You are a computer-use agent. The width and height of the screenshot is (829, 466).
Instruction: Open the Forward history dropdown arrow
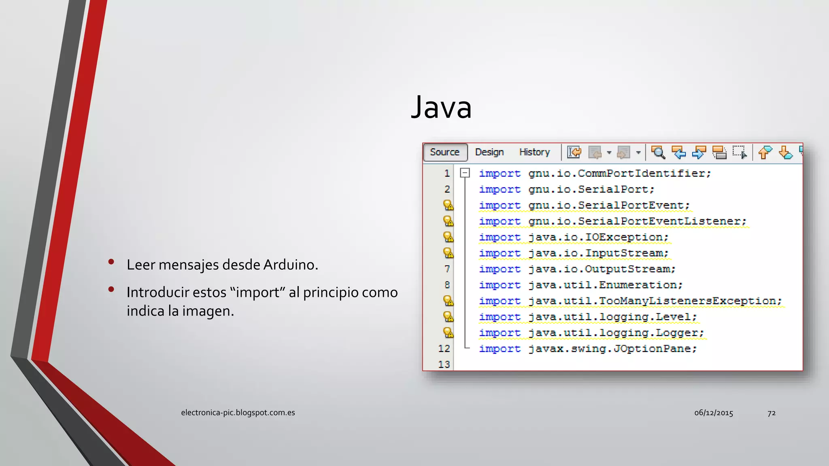click(x=638, y=153)
